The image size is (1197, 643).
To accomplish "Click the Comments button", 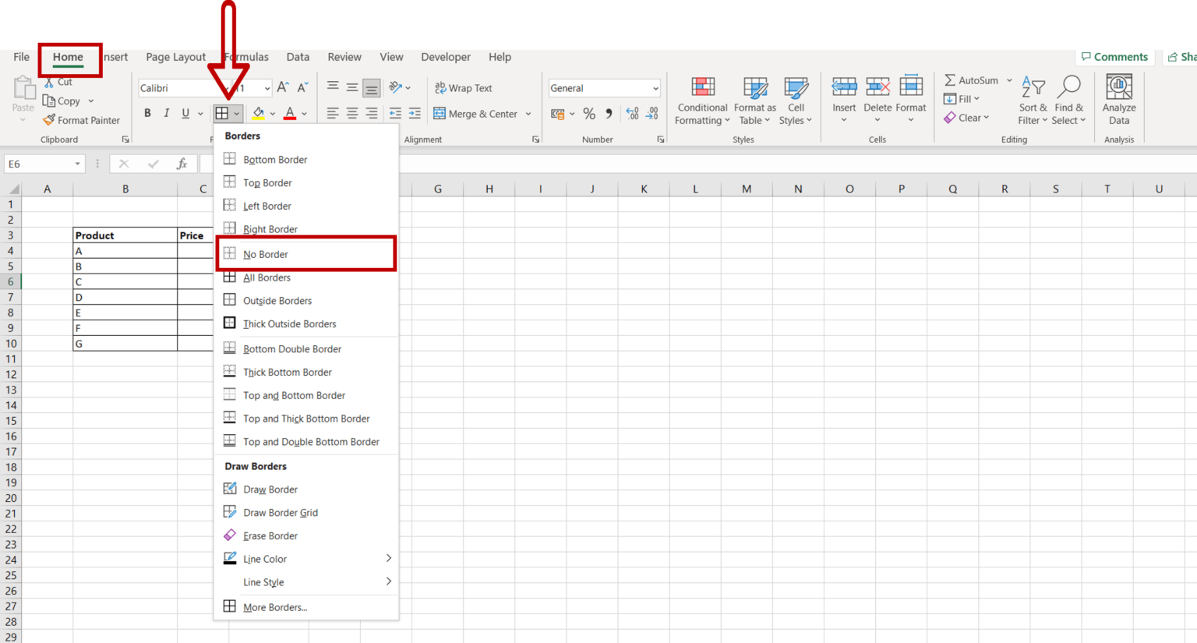I will point(1115,56).
